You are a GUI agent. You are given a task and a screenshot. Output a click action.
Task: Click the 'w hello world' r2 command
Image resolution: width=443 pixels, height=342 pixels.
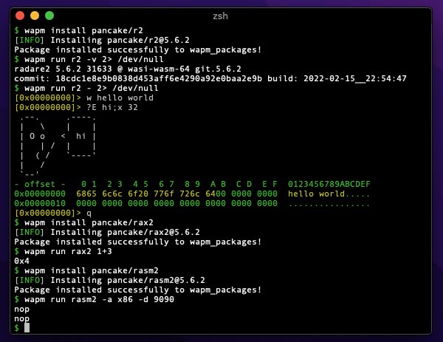(120, 98)
